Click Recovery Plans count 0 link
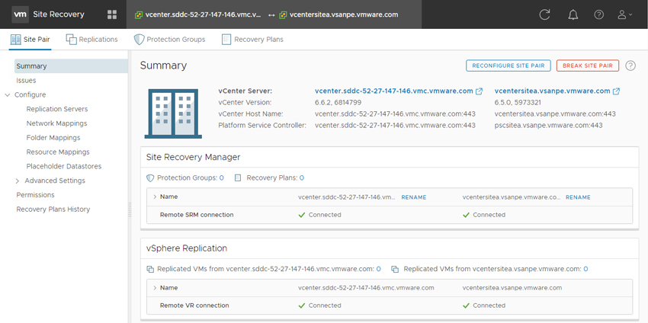 coord(302,178)
